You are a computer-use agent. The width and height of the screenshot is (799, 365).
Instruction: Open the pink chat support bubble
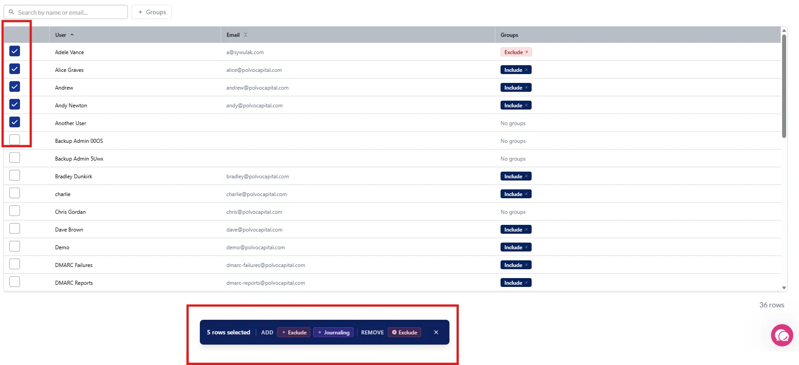point(782,335)
